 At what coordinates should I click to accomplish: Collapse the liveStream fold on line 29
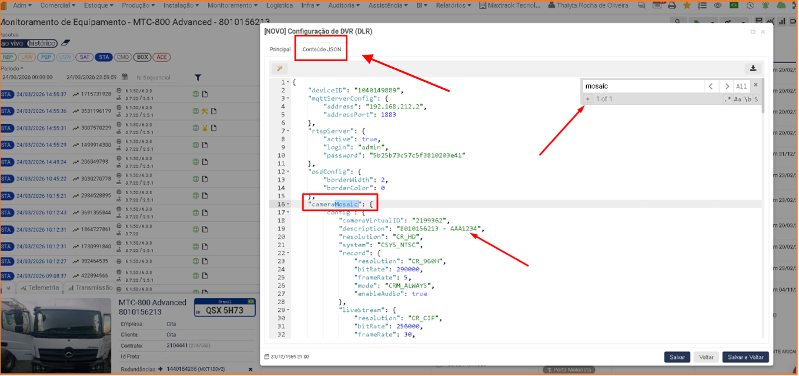coord(288,310)
